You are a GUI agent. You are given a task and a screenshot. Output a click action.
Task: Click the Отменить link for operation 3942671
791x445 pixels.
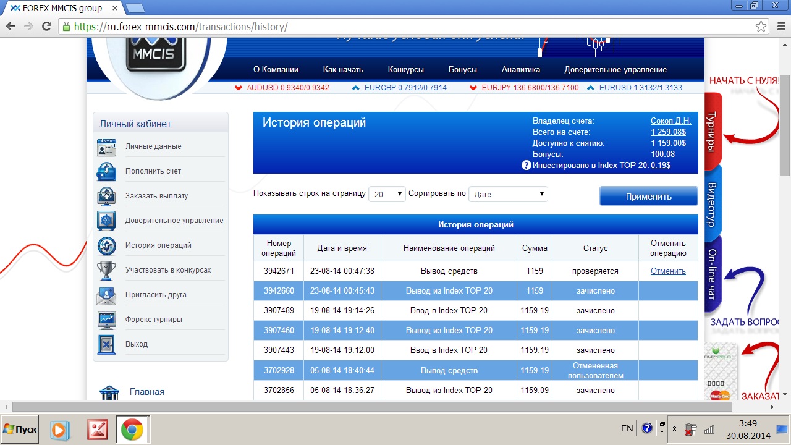click(x=668, y=271)
